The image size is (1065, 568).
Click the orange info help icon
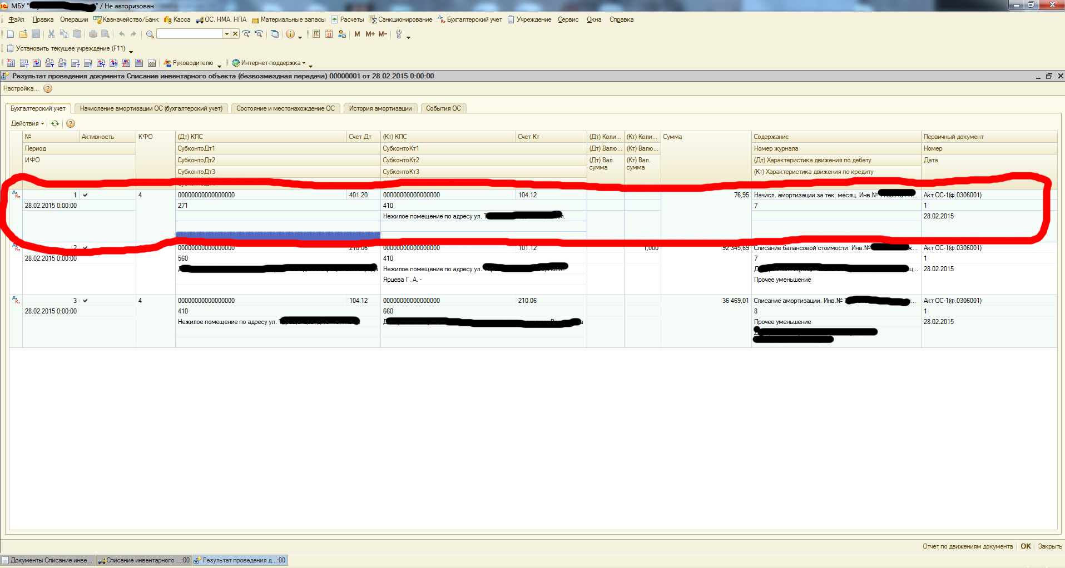[x=290, y=34]
